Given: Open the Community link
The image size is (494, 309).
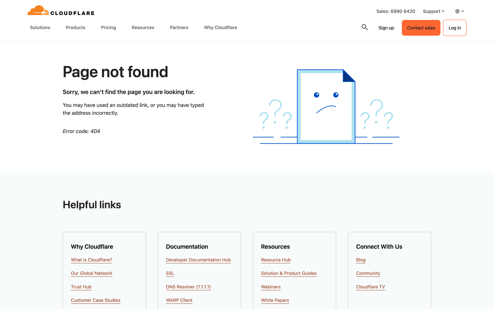Looking at the screenshot, I should [368, 273].
